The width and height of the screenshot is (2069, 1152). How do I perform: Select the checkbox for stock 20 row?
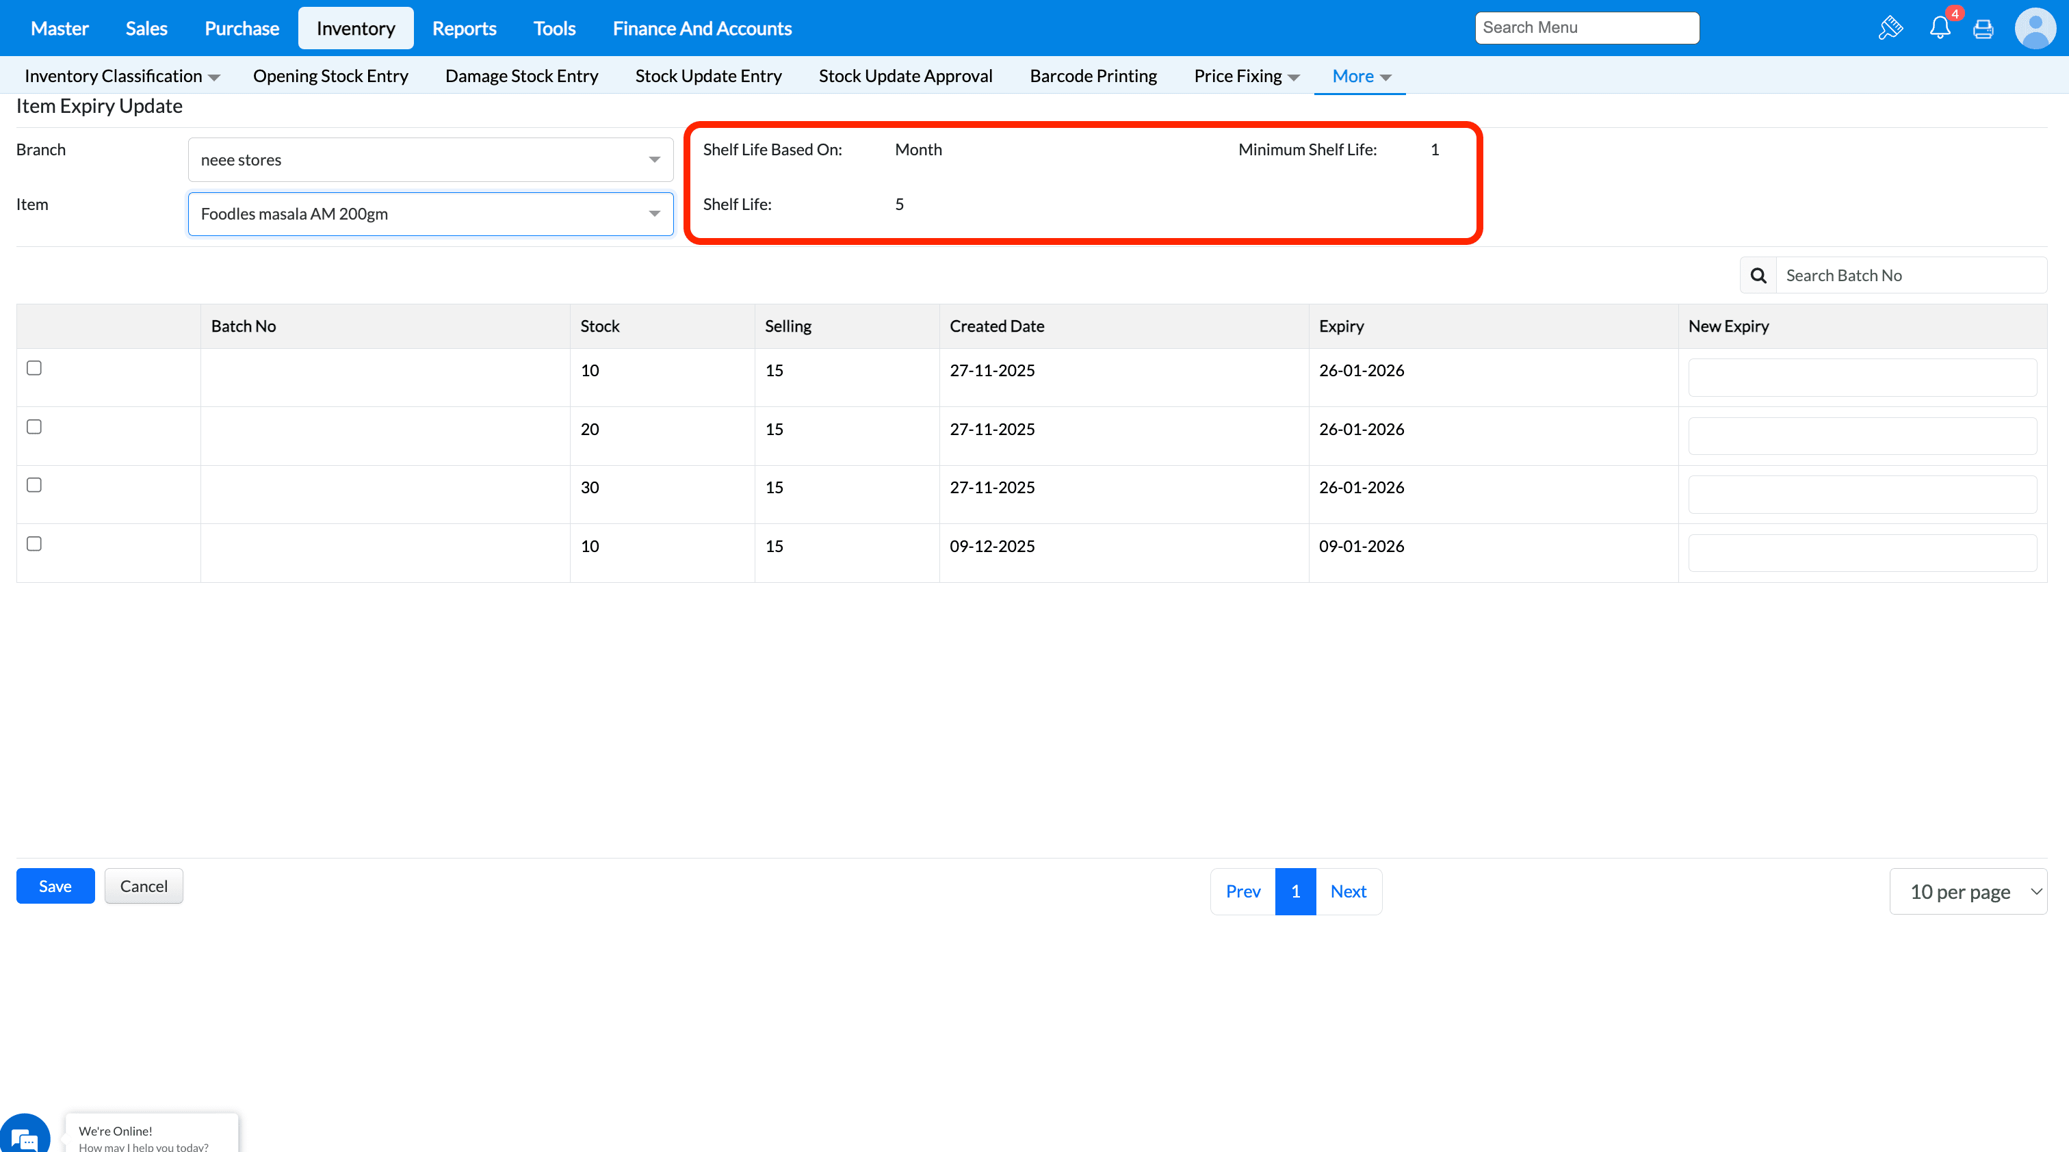(34, 426)
